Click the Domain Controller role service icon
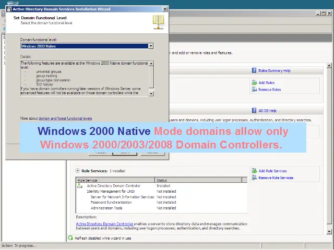 [80, 186]
